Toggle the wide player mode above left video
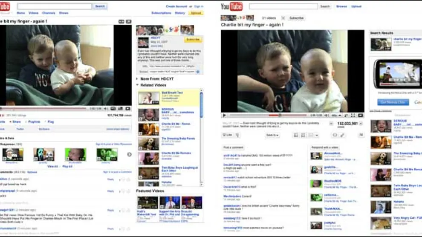 tap(121, 21)
